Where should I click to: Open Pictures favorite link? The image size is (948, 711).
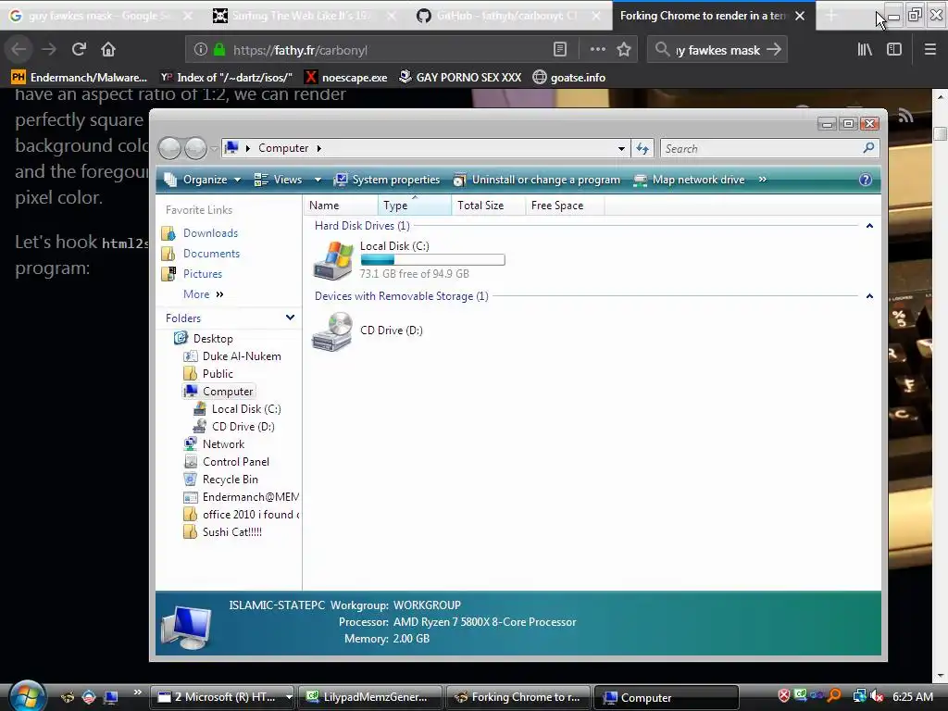click(x=203, y=274)
